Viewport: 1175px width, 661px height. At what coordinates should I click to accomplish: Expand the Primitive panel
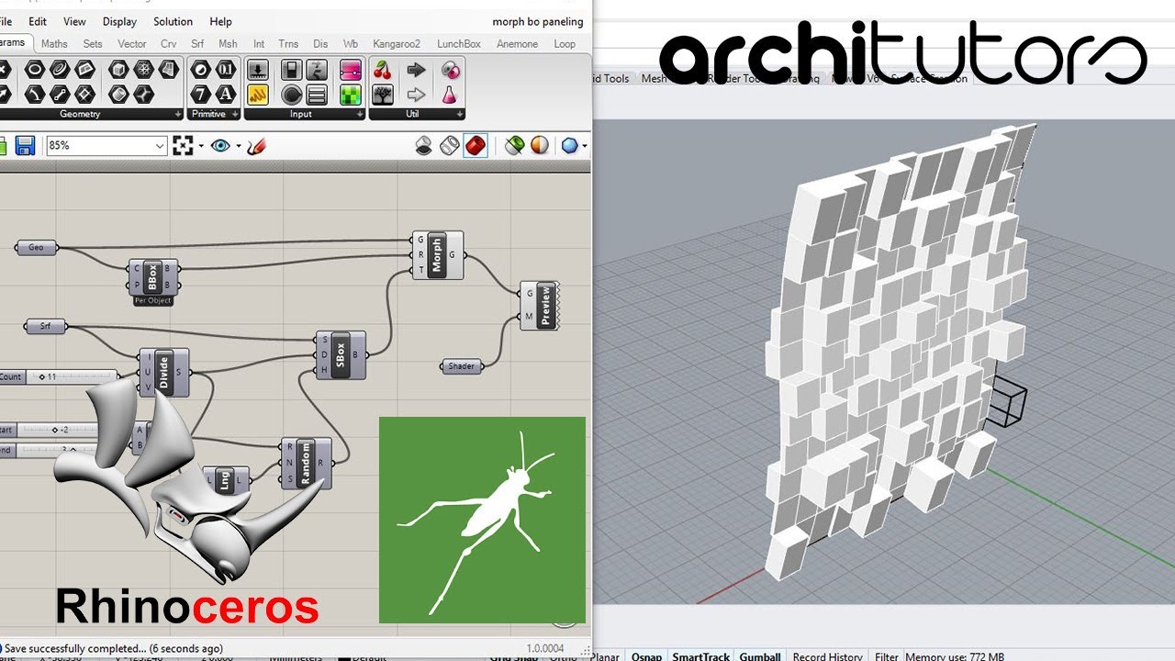(236, 115)
